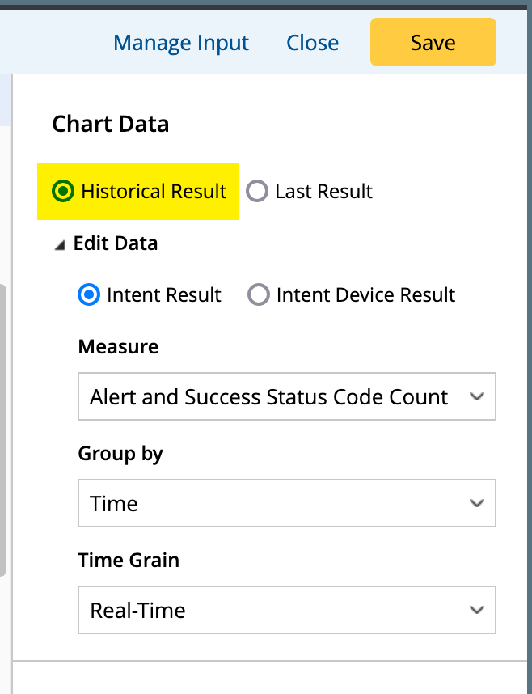Viewport: 532px width, 694px height.
Task: Choose the Last Result option
Action: [257, 192]
